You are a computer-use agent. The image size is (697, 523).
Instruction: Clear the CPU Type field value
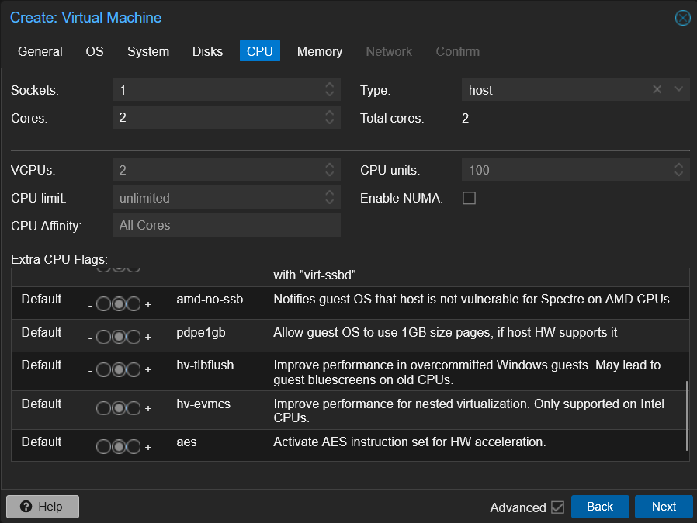point(657,90)
